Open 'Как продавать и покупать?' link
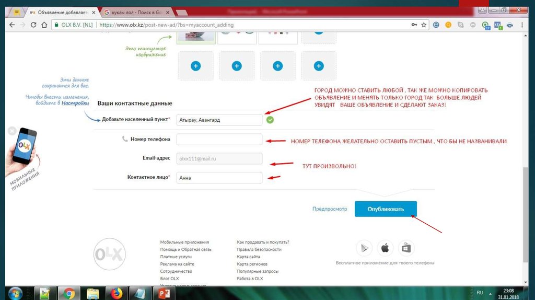This screenshot has height=300, width=535. [263, 242]
